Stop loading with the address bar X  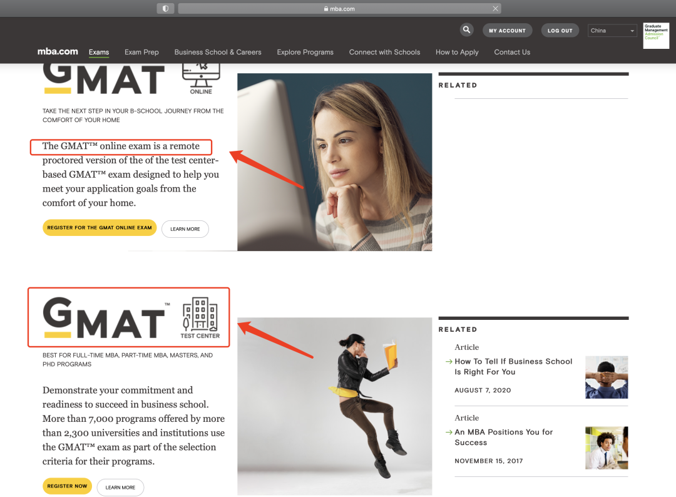pos(495,9)
